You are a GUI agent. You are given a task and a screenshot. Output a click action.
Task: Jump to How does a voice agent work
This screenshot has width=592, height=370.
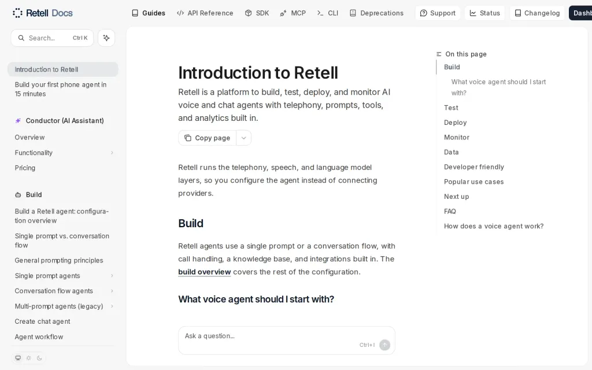click(x=494, y=226)
